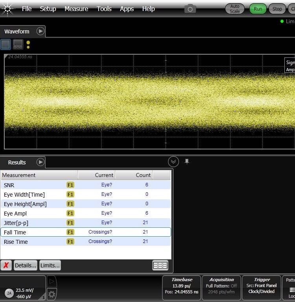Pin the Results panel
The height and width of the screenshot is (302, 295).
coord(187,161)
